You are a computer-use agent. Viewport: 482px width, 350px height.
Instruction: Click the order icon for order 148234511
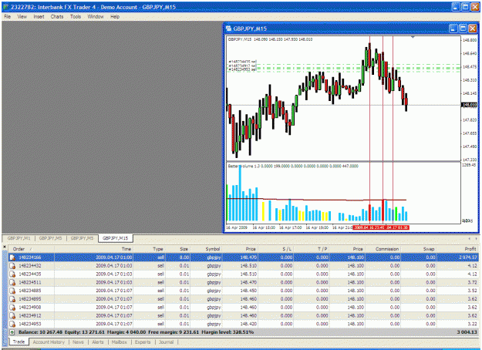tap(12, 282)
